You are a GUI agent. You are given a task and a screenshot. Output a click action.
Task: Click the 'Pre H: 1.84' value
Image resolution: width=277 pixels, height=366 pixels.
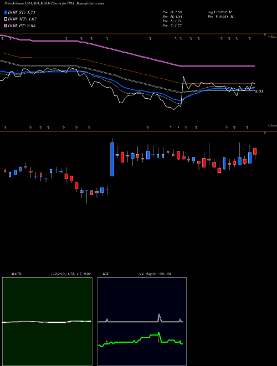tap(172, 17)
